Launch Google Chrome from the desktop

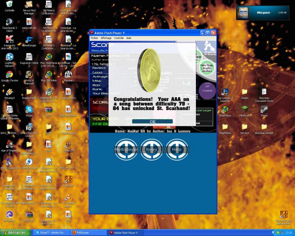tap(9, 76)
